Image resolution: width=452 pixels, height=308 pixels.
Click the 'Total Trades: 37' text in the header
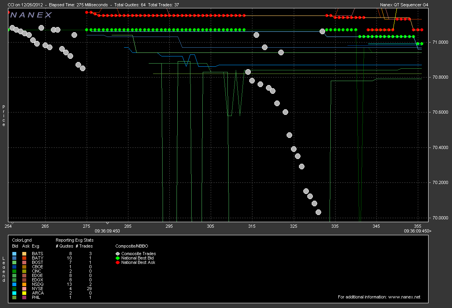163,5
